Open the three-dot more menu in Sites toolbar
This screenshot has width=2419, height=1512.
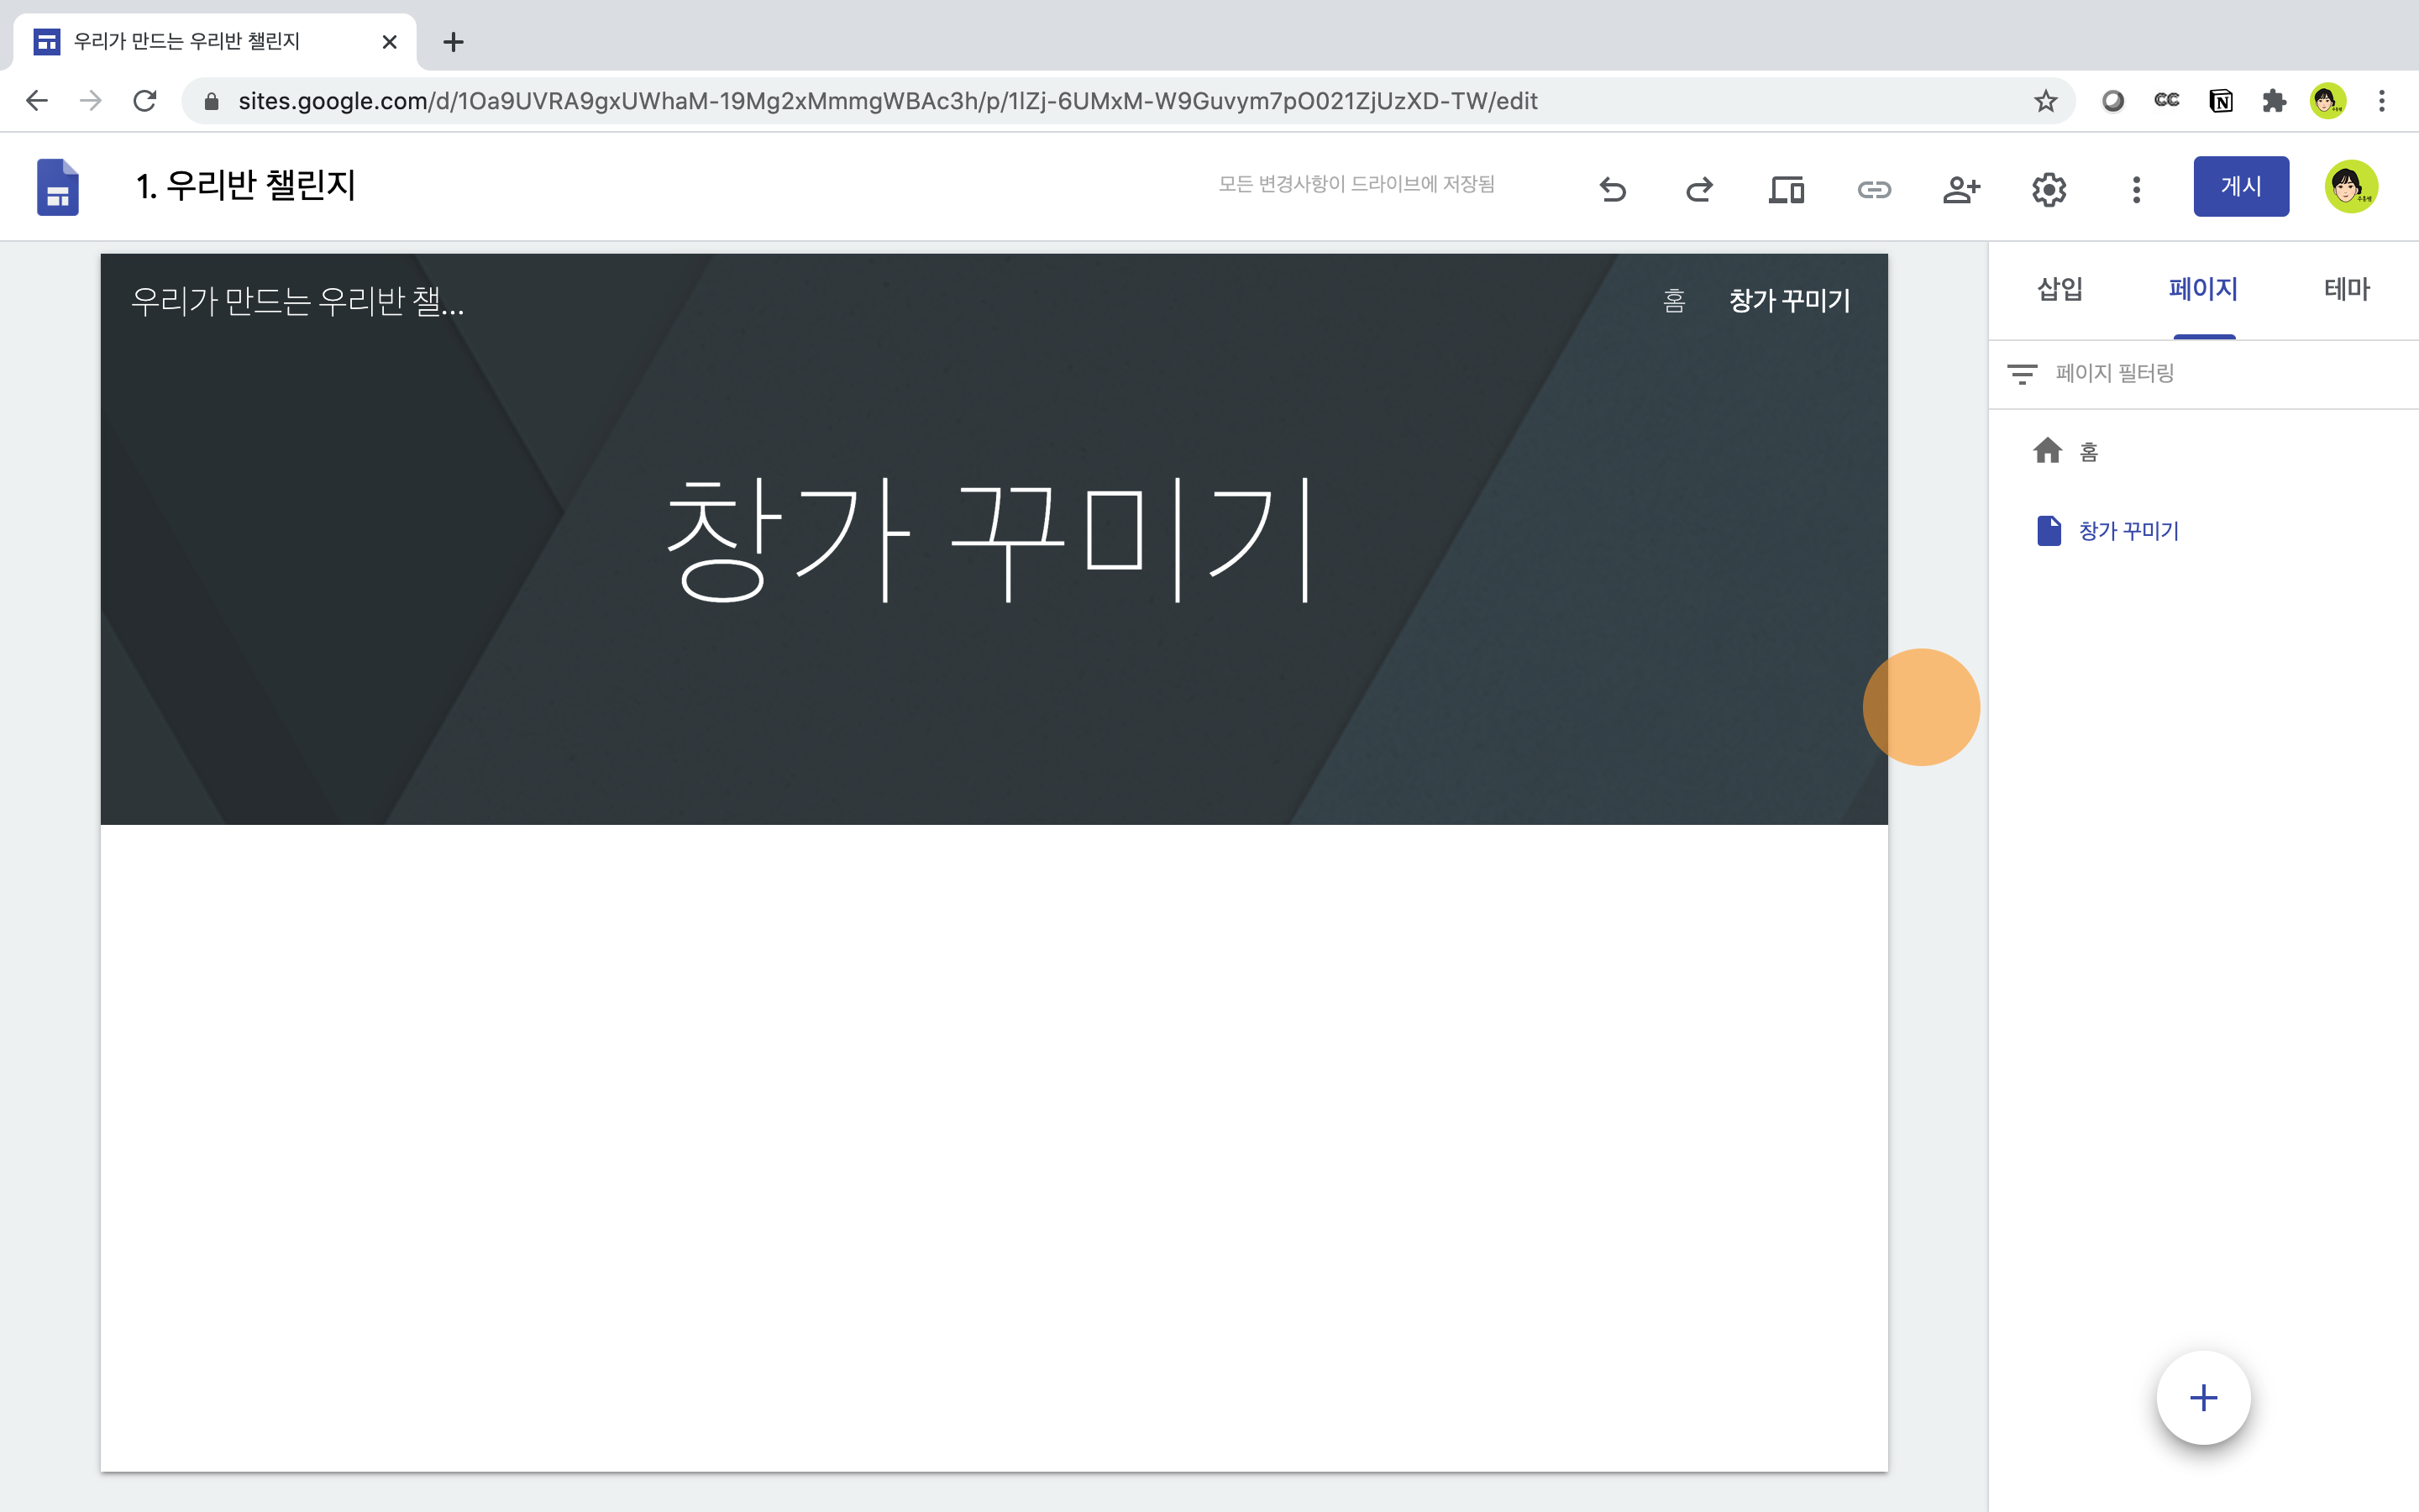coord(2136,188)
